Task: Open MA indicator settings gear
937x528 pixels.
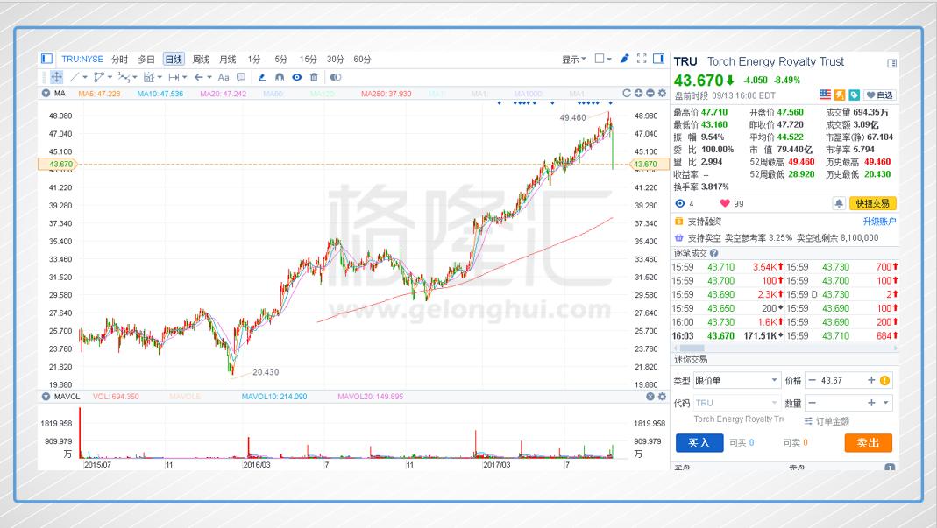Action: (x=662, y=93)
